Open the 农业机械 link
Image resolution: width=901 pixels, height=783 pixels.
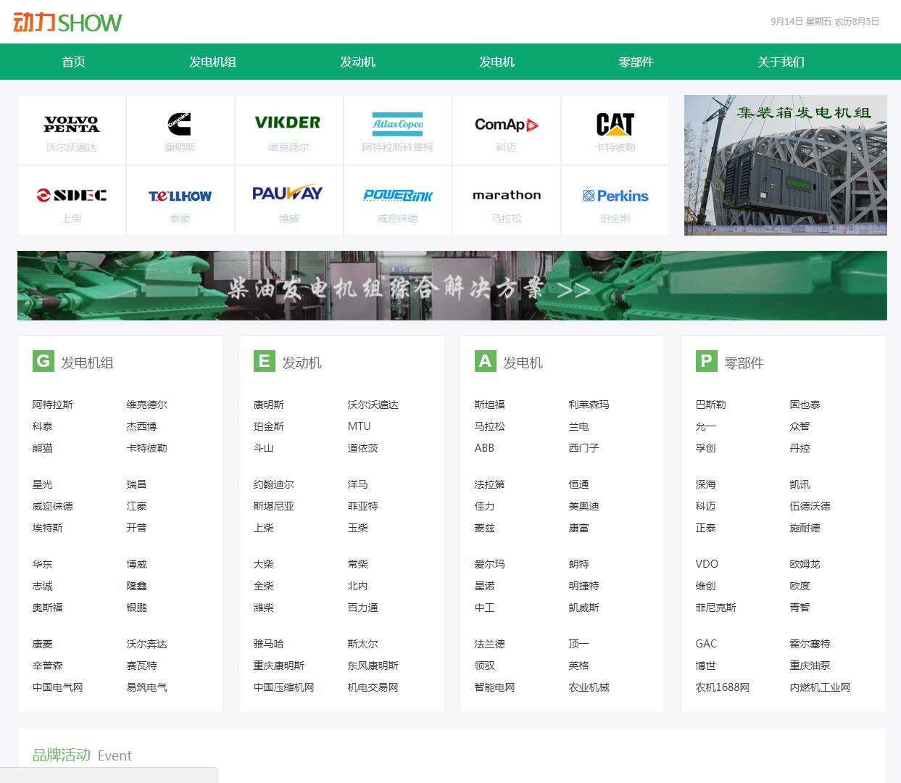point(589,687)
